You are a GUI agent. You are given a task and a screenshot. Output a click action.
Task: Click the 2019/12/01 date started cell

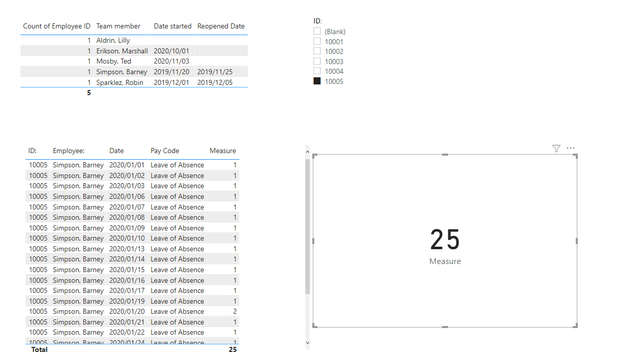pos(171,82)
